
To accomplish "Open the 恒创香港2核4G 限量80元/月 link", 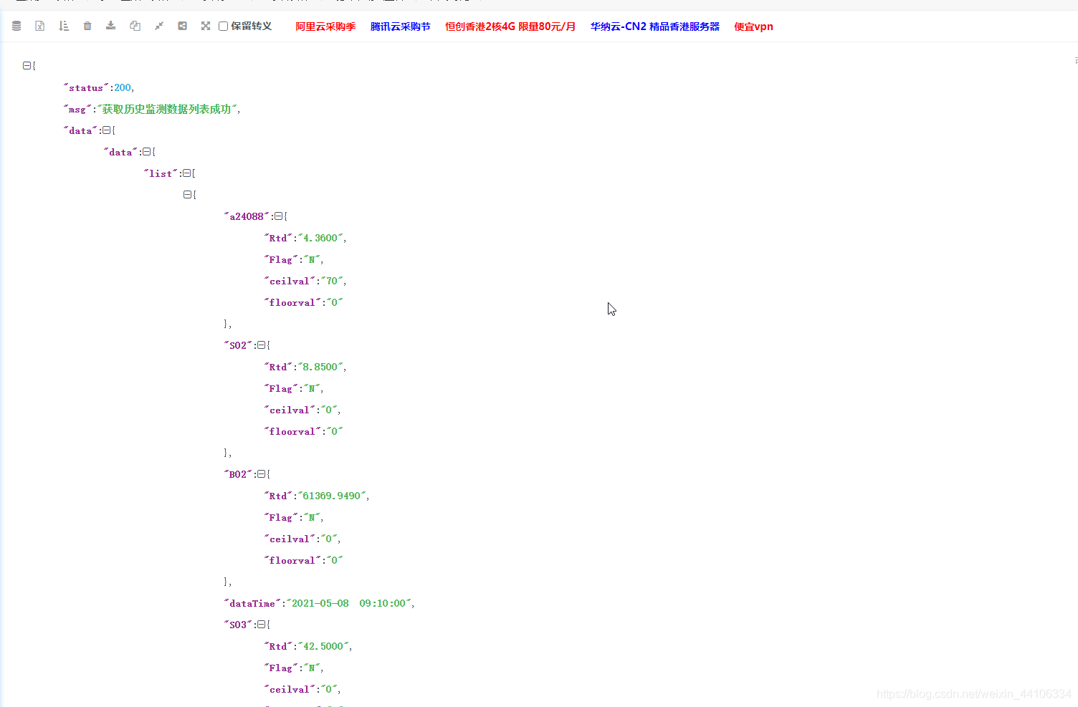I will point(510,27).
